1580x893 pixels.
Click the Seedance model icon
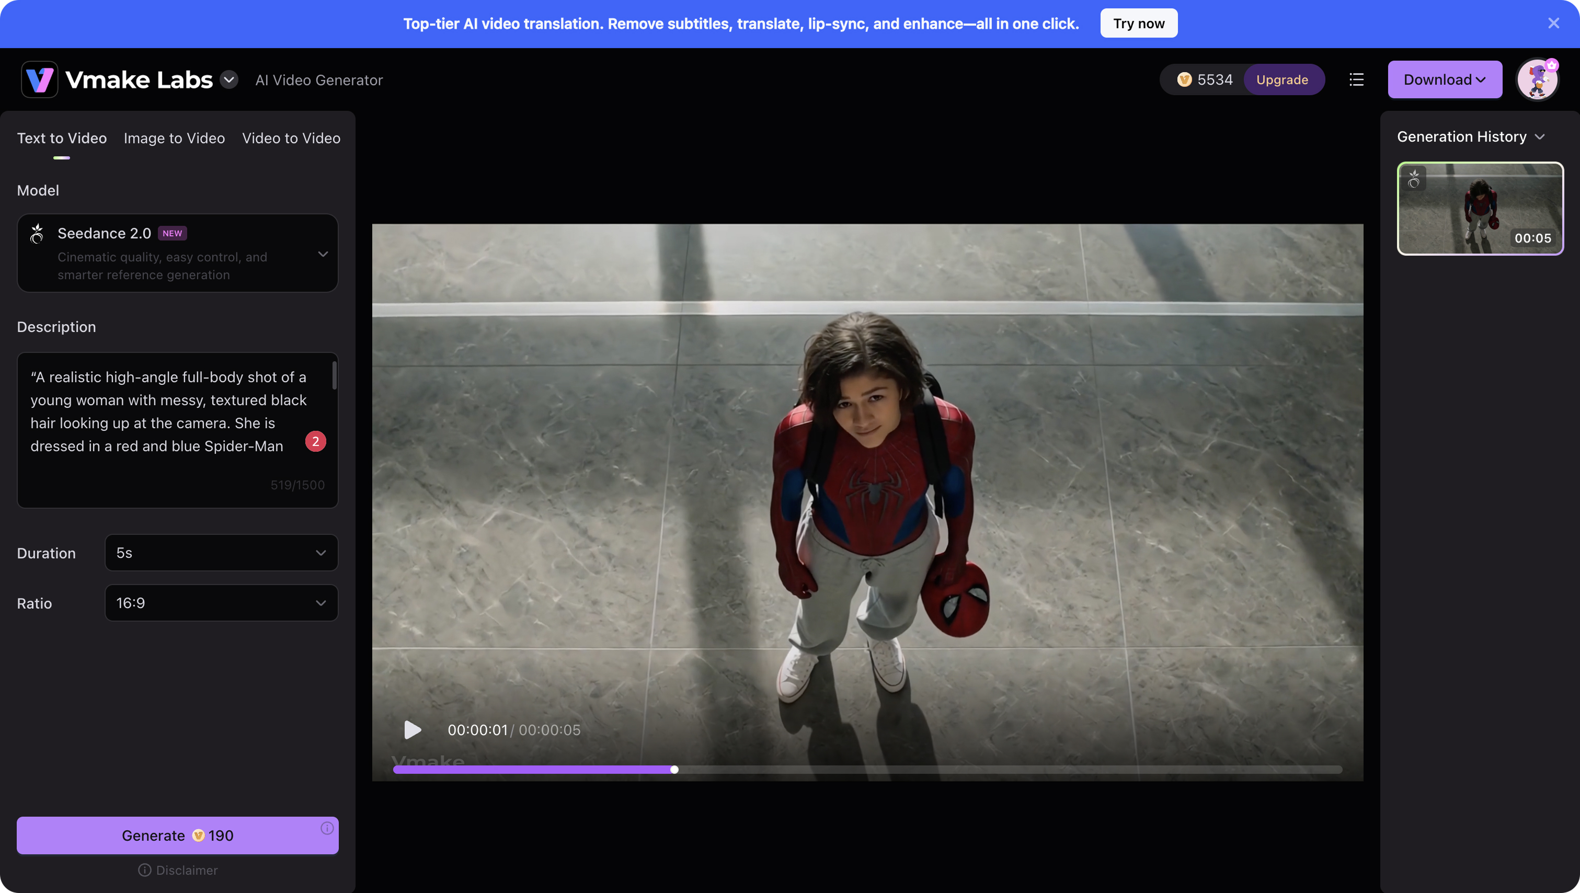click(37, 234)
